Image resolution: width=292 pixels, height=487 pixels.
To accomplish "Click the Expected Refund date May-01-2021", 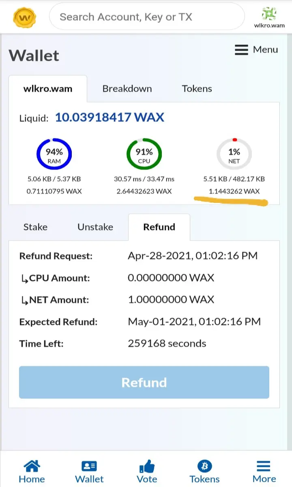I will (x=194, y=322).
